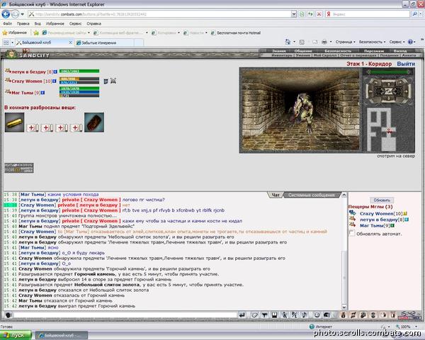Switch to the Забытые Измерения browser tab
The width and height of the screenshot is (425, 340).
tap(105, 42)
